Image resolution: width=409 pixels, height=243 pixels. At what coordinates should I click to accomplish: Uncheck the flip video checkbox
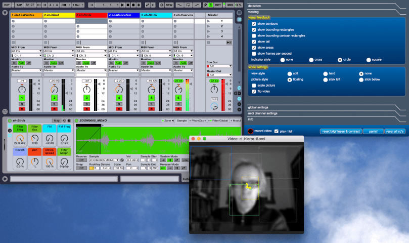[x=254, y=92]
